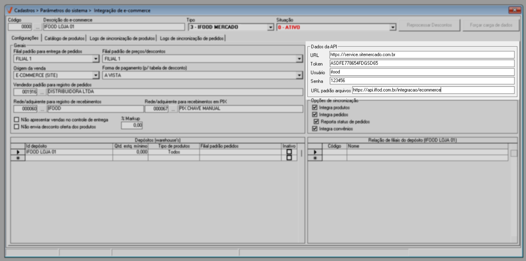Open Logs de sincronização de pedidos tab
526x261 pixels.
click(192, 38)
